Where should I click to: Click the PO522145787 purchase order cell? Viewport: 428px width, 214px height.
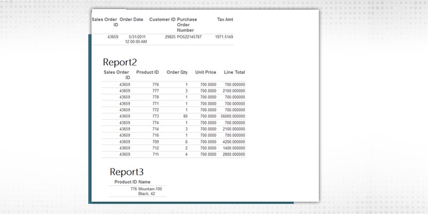pyautogui.click(x=189, y=37)
